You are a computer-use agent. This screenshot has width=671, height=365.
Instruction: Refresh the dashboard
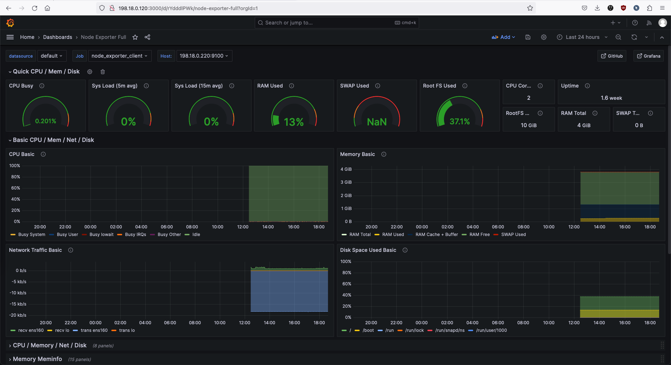click(634, 37)
